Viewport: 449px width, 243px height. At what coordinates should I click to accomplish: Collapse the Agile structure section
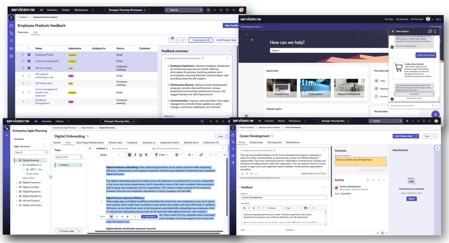tap(44, 146)
